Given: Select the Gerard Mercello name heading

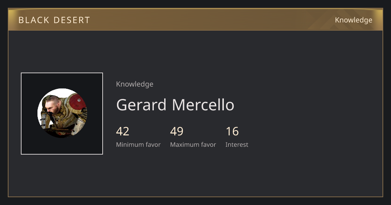Looking at the screenshot, I should click(175, 105).
